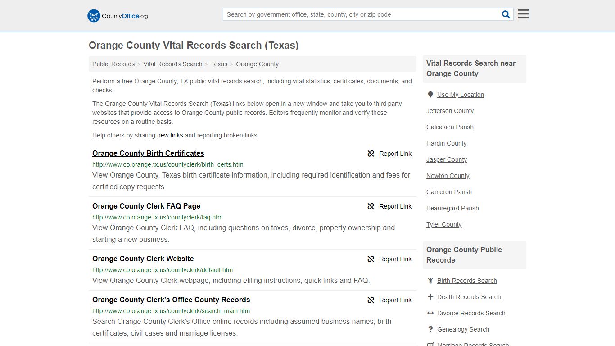Open the Texas breadcrumb
The image size is (615, 346).
point(219,64)
